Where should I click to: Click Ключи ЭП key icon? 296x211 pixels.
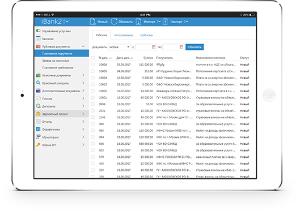pyautogui.click(x=38, y=145)
